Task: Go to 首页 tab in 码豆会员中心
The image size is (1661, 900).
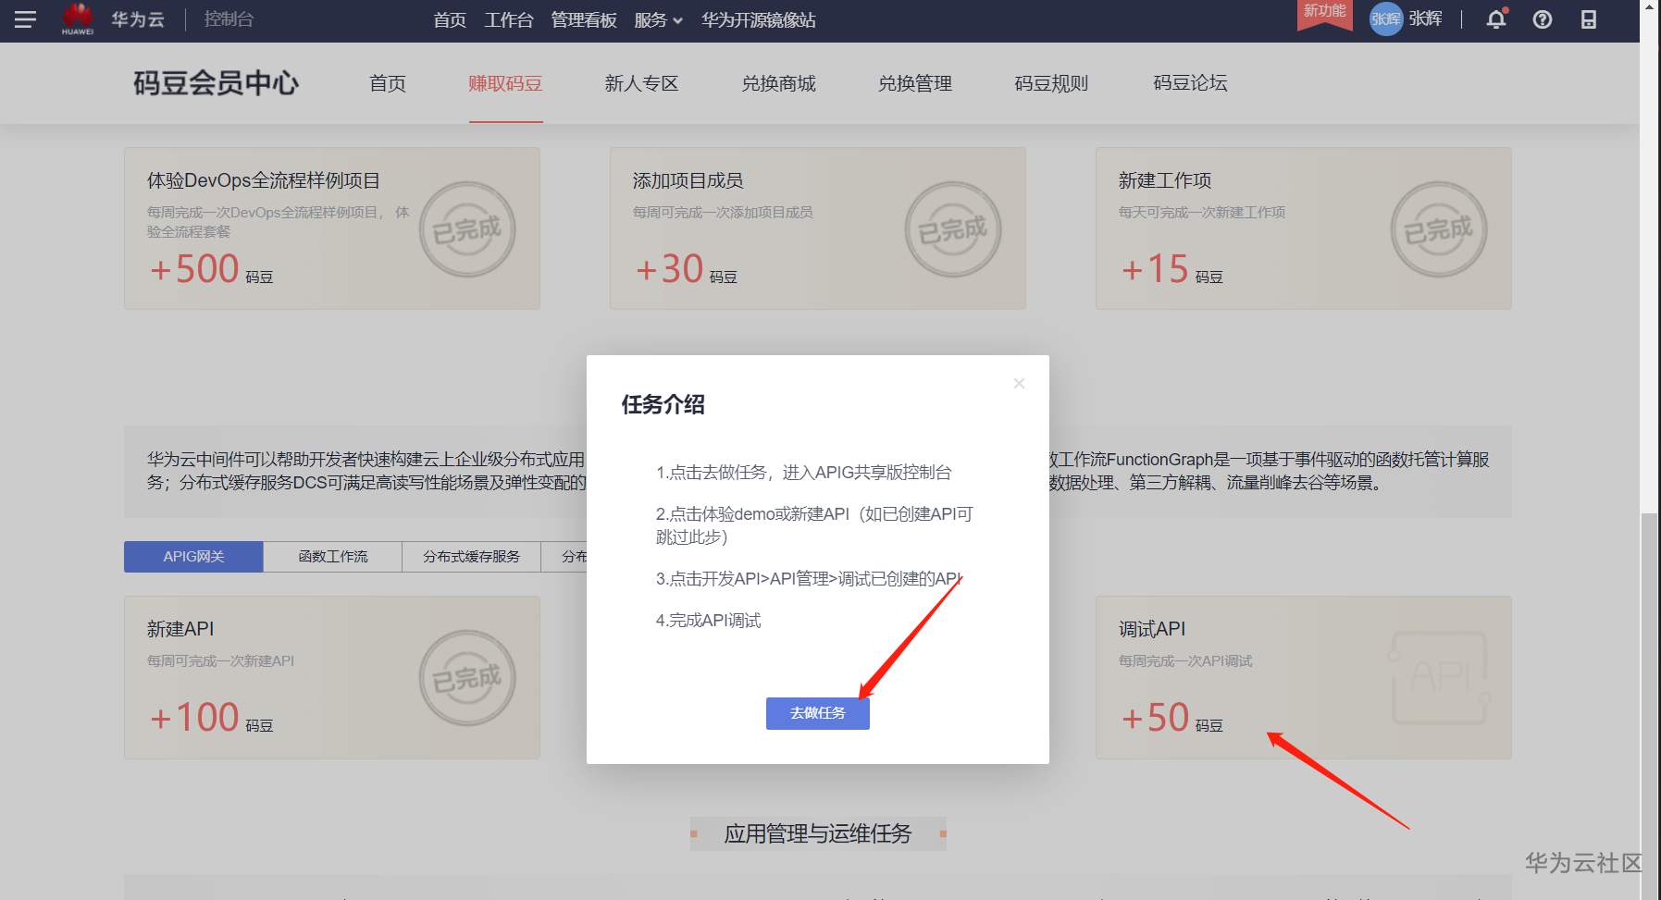Action: pyautogui.click(x=388, y=83)
